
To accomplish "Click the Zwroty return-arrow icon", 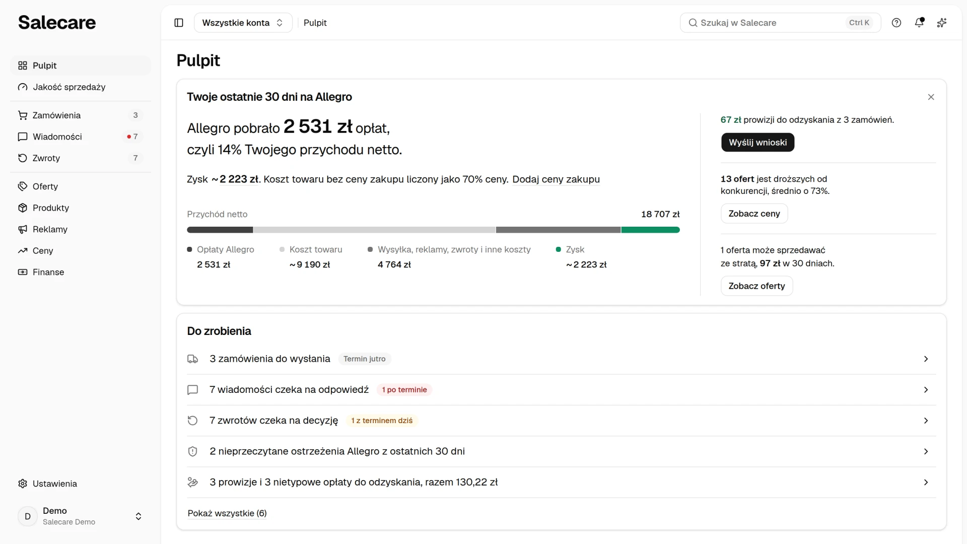I will pos(23,158).
